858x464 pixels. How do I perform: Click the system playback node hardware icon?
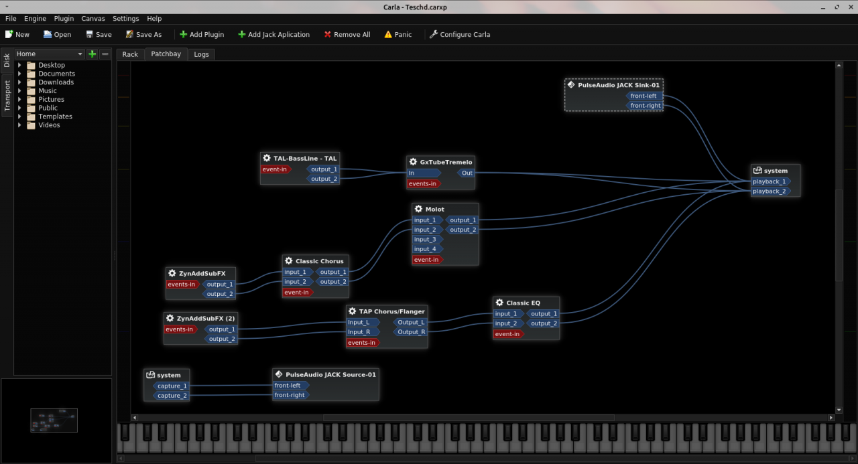(x=757, y=171)
